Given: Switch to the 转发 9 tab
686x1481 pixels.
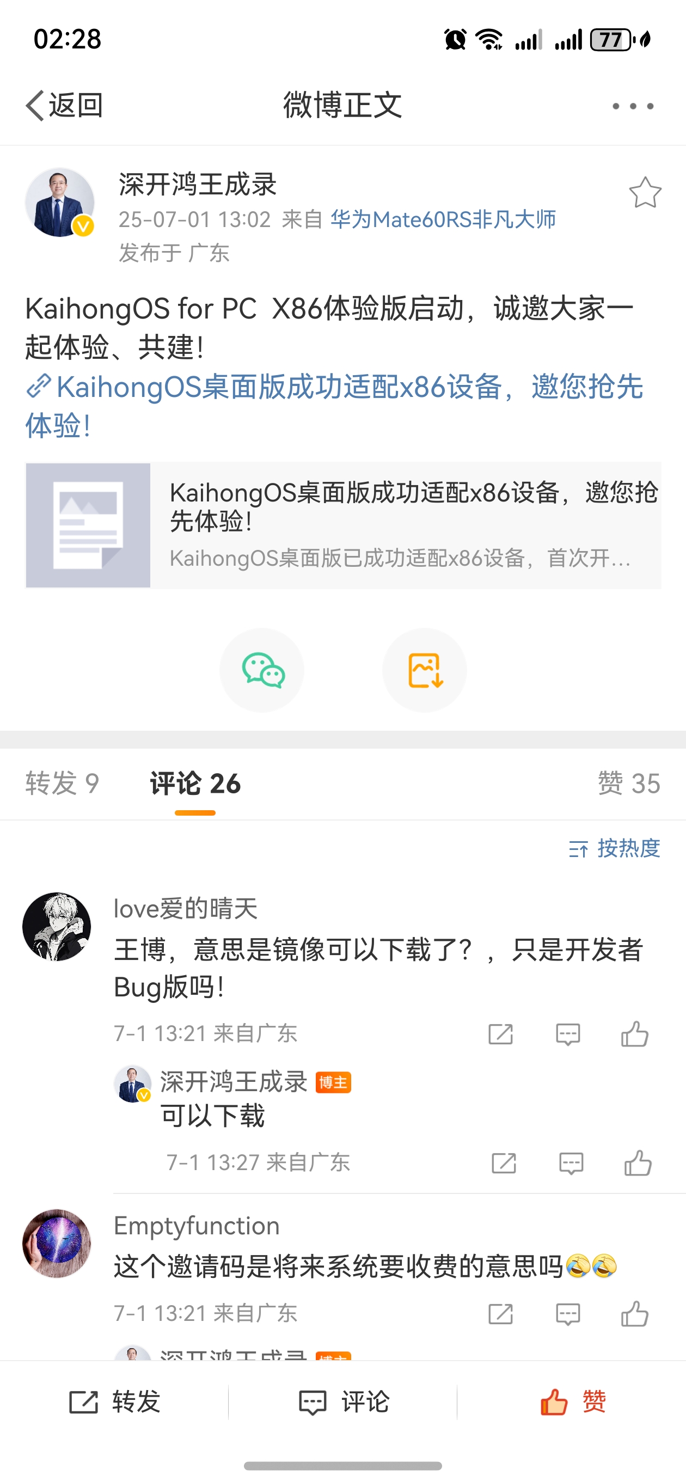Looking at the screenshot, I should [x=62, y=783].
